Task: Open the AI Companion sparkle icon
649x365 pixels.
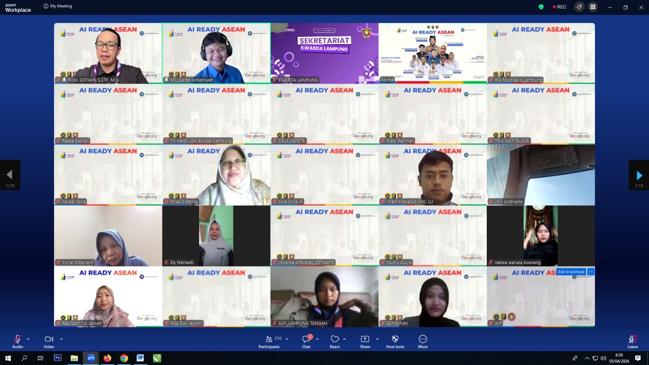Action: click(579, 7)
